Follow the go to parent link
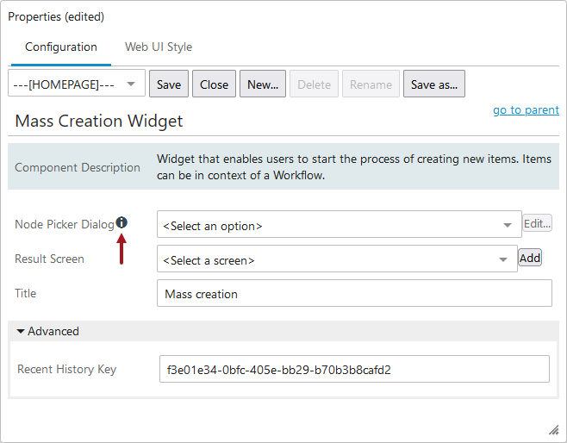 pyautogui.click(x=526, y=110)
